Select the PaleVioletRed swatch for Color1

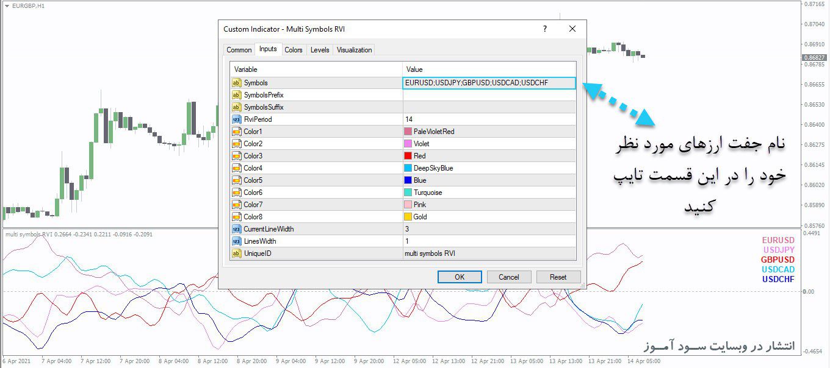pyautogui.click(x=408, y=132)
